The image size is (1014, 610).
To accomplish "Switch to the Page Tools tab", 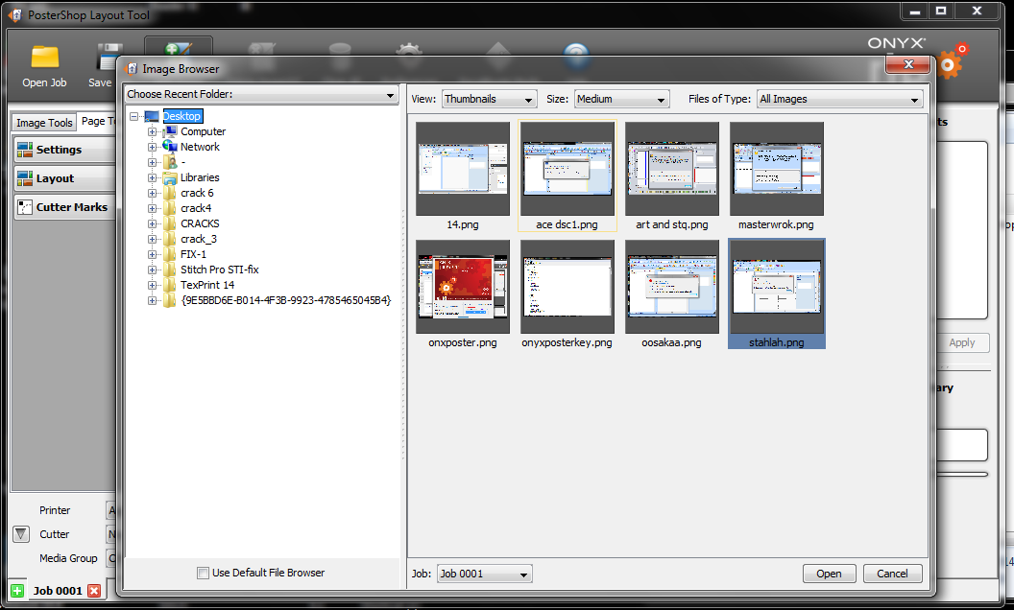I will point(98,122).
